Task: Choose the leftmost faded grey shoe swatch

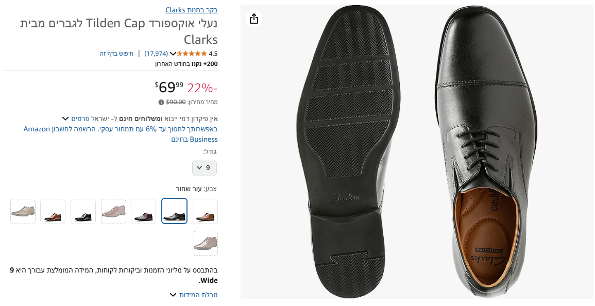Action: [23, 211]
